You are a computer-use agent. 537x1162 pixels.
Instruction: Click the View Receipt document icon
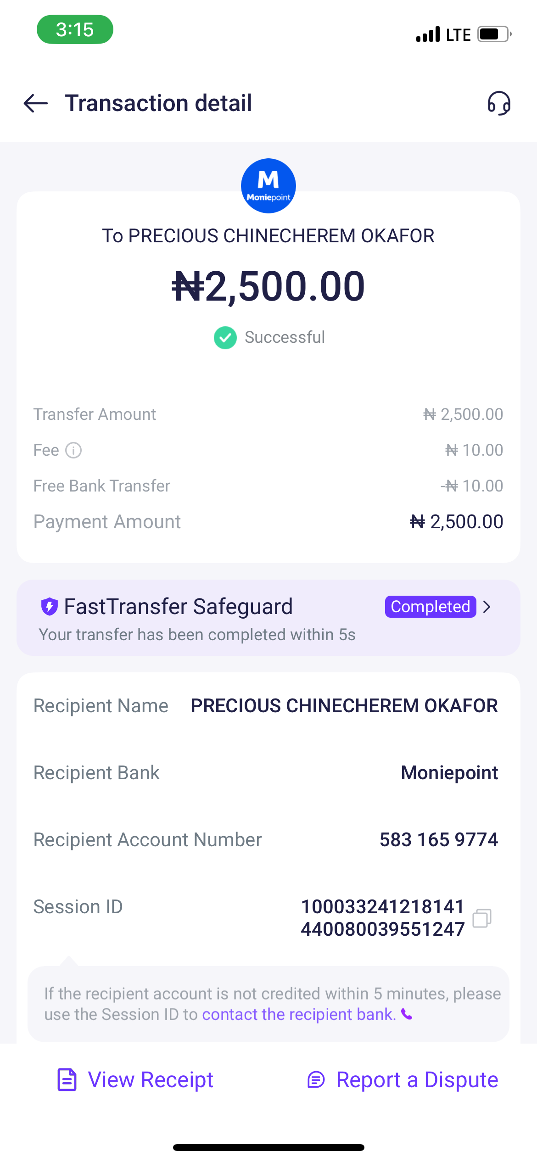pyautogui.click(x=67, y=1079)
